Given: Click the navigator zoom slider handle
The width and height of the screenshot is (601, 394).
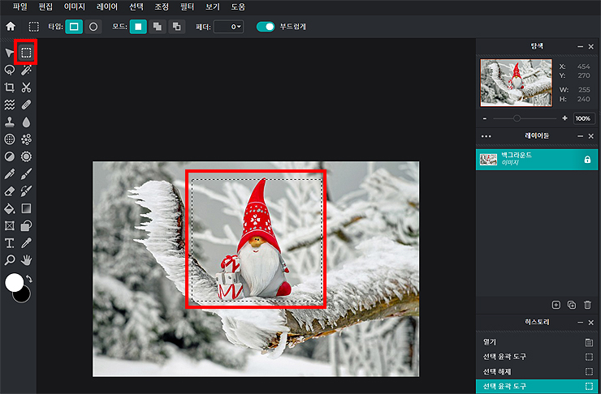Looking at the screenshot, I should pyautogui.click(x=517, y=118).
